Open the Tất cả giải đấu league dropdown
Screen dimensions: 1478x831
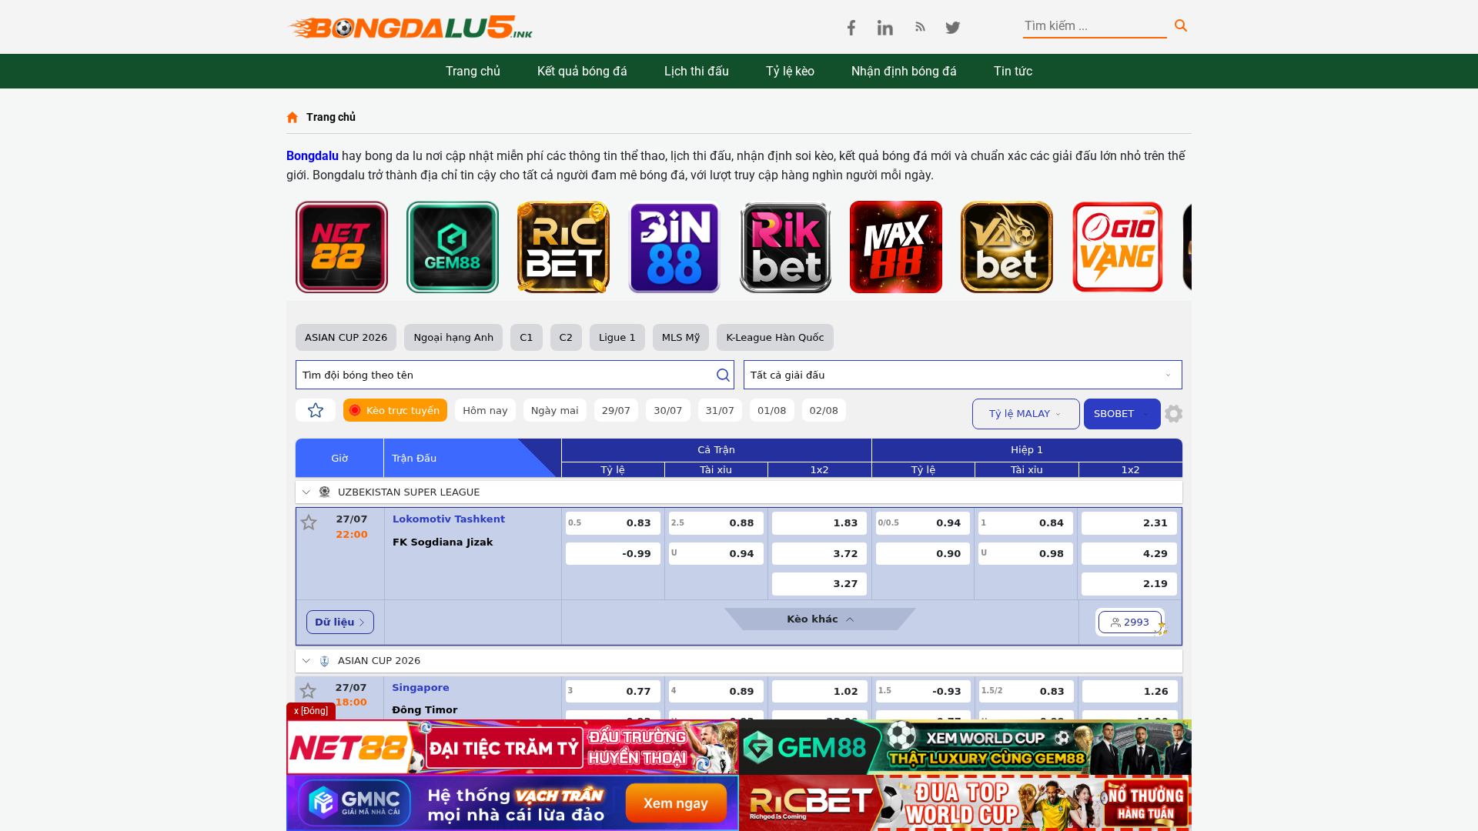(x=962, y=375)
